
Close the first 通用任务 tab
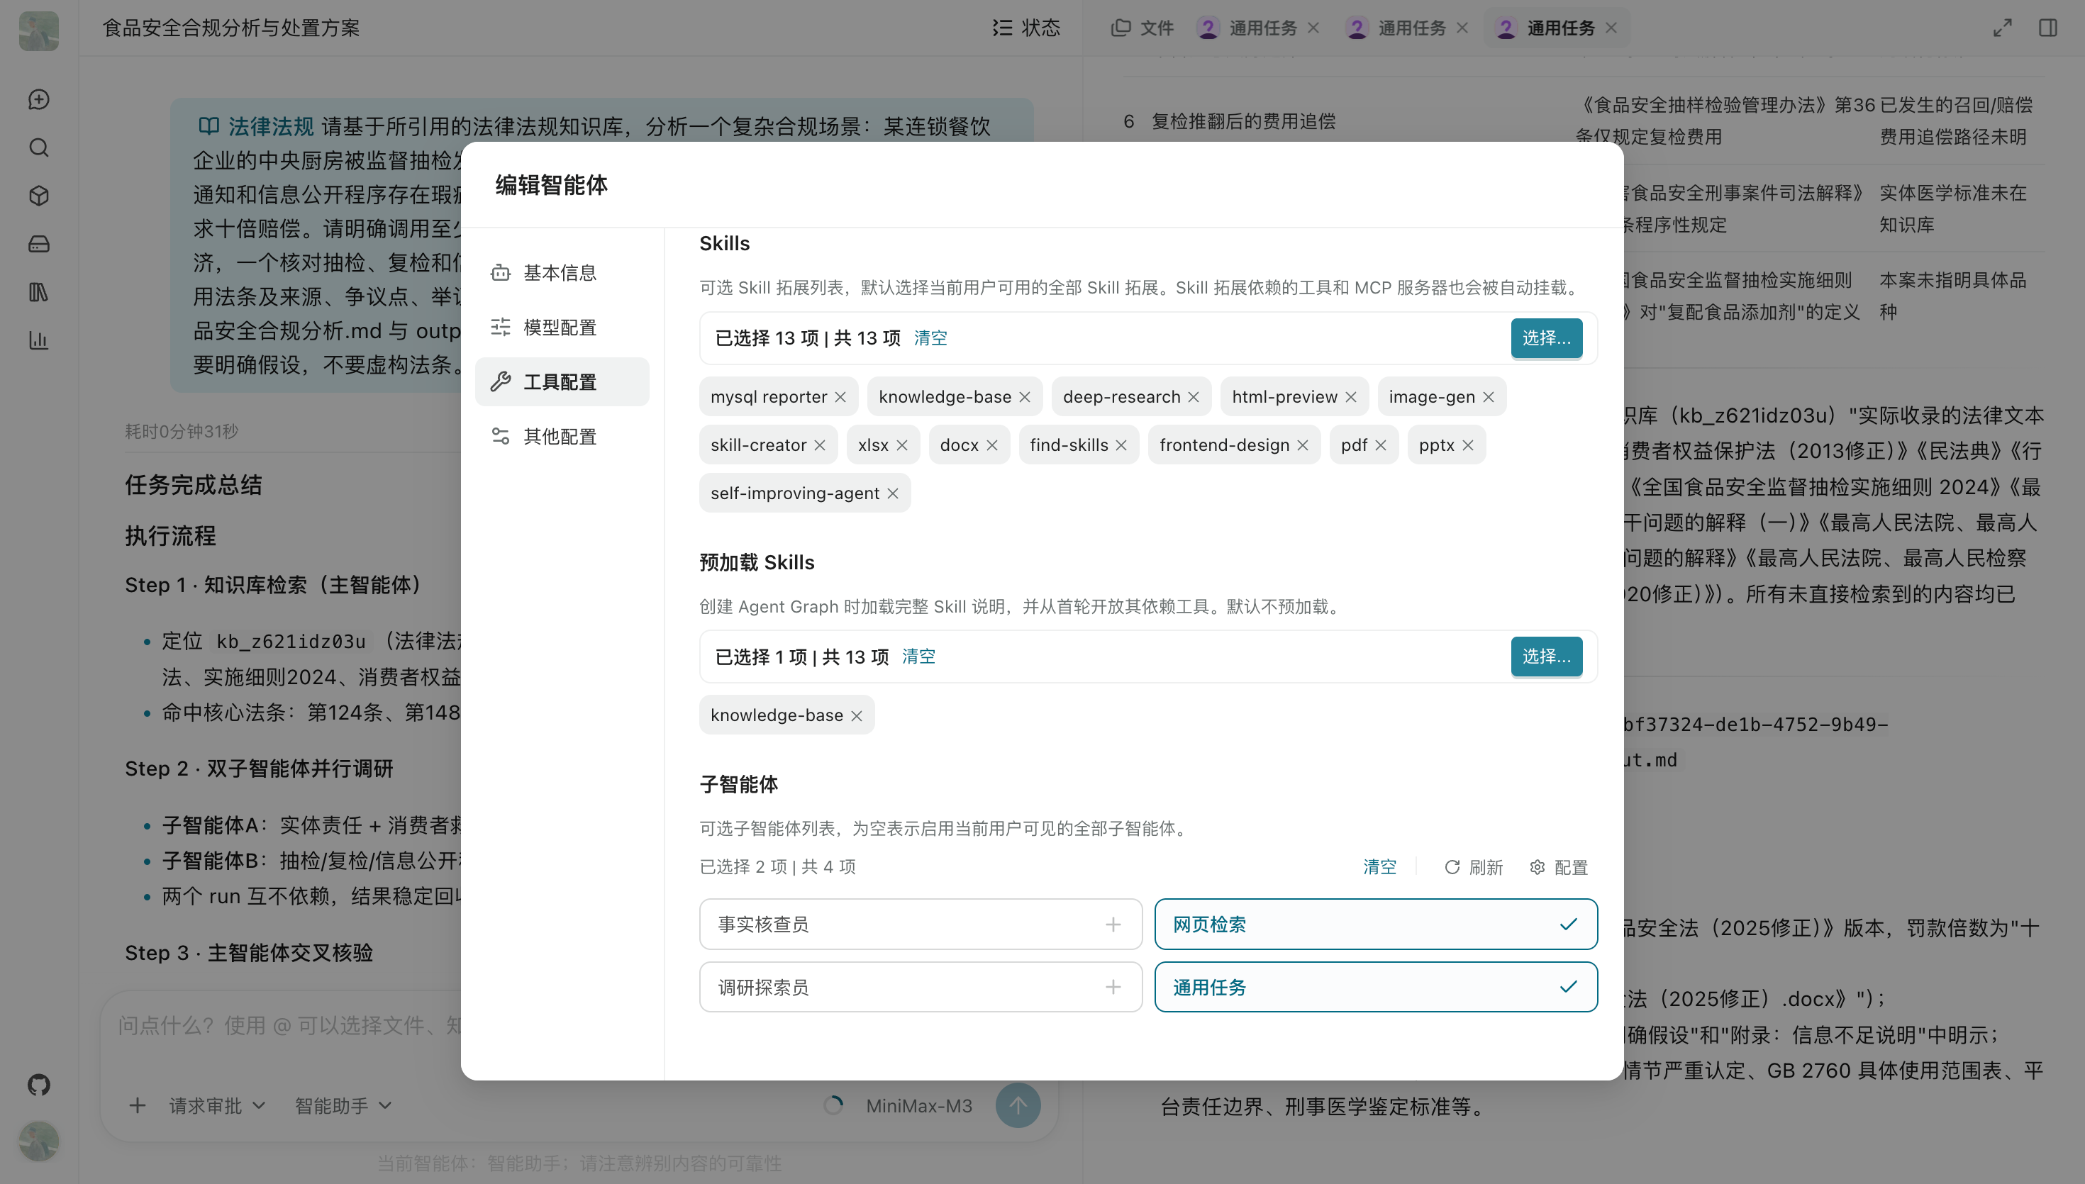(1313, 28)
